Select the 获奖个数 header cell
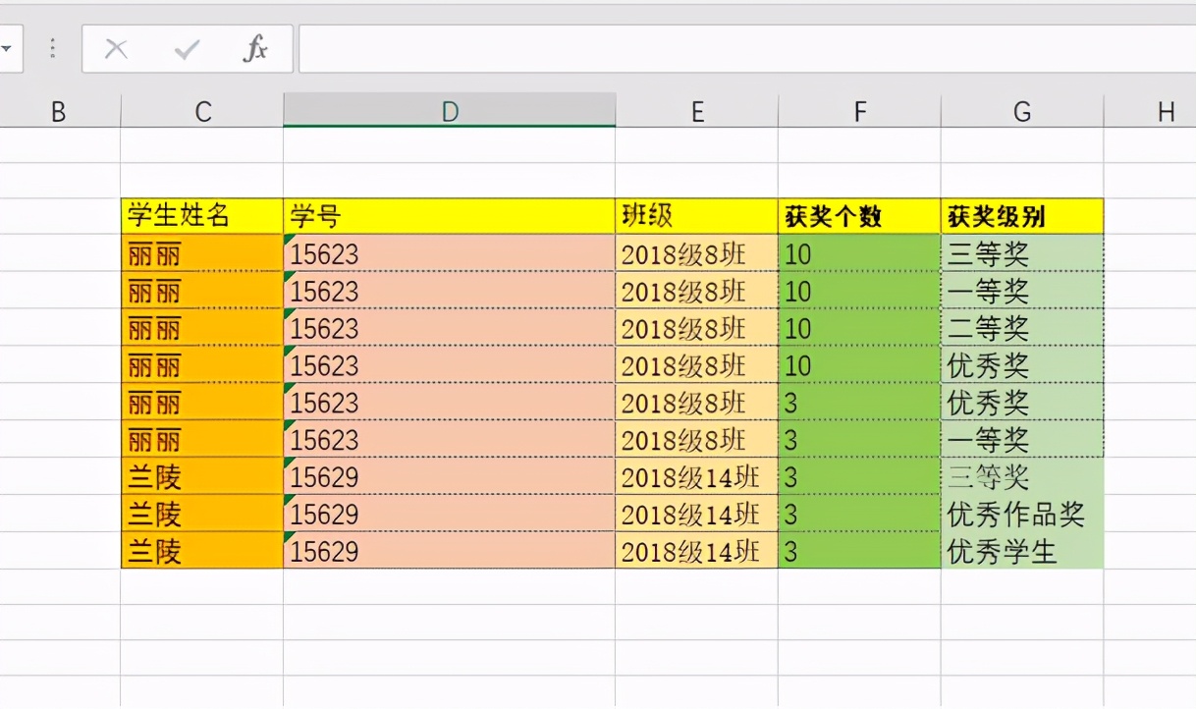 tap(859, 216)
